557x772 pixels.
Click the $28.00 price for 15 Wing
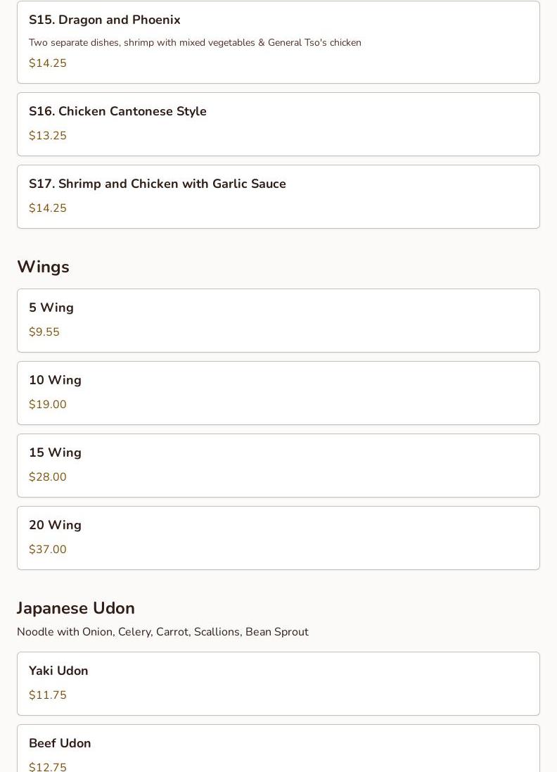click(48, 477)
